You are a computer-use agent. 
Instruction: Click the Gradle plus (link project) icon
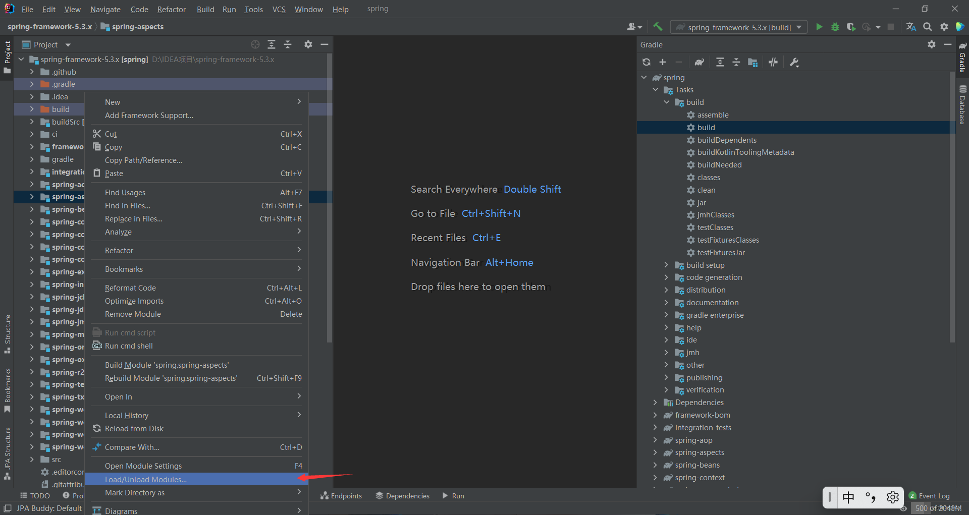(x=663, y=62)
